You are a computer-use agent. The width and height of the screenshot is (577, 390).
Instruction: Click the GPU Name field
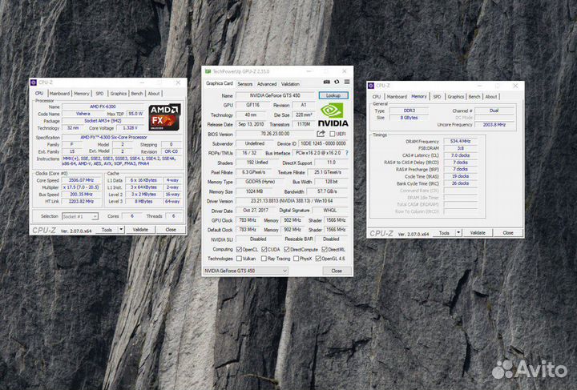(x=275, y=95)
